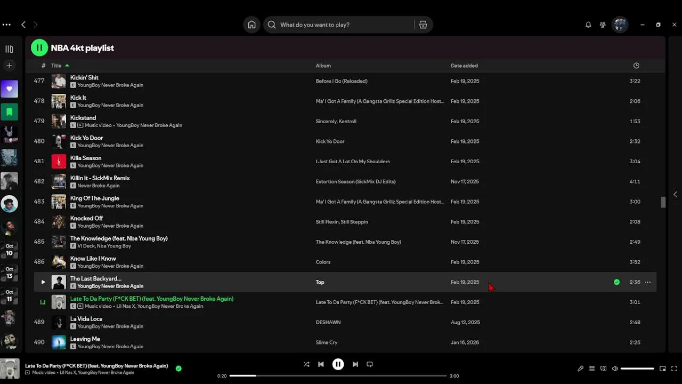Select the track 'King Of The Jungle'
Viewport: 682px width, 384px height.
tap(95, 198)
